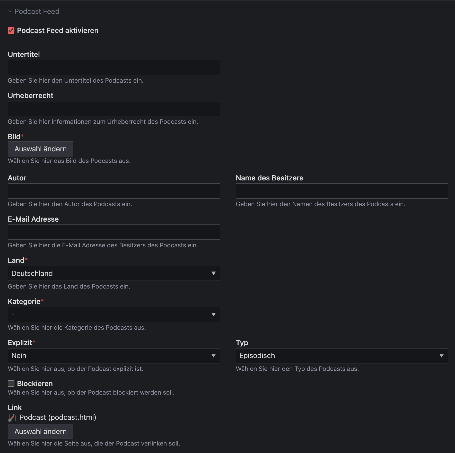Click the Podcast Feed section heading
The image size is (455, 453).
37,12
